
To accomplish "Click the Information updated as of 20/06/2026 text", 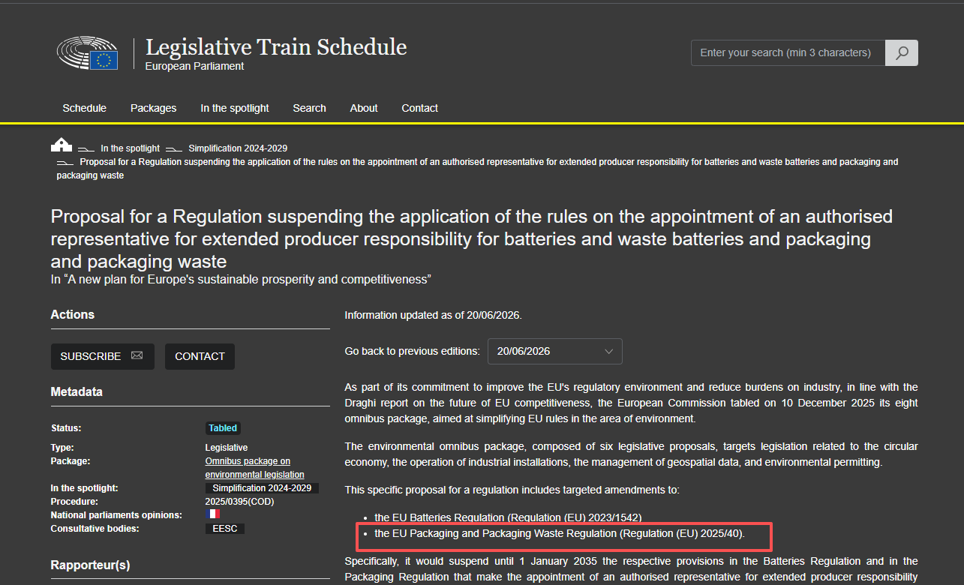I will tap(433, 315).
